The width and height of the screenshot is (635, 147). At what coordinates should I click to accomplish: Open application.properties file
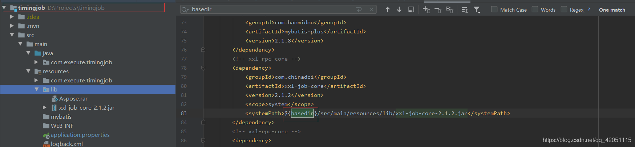80,135
